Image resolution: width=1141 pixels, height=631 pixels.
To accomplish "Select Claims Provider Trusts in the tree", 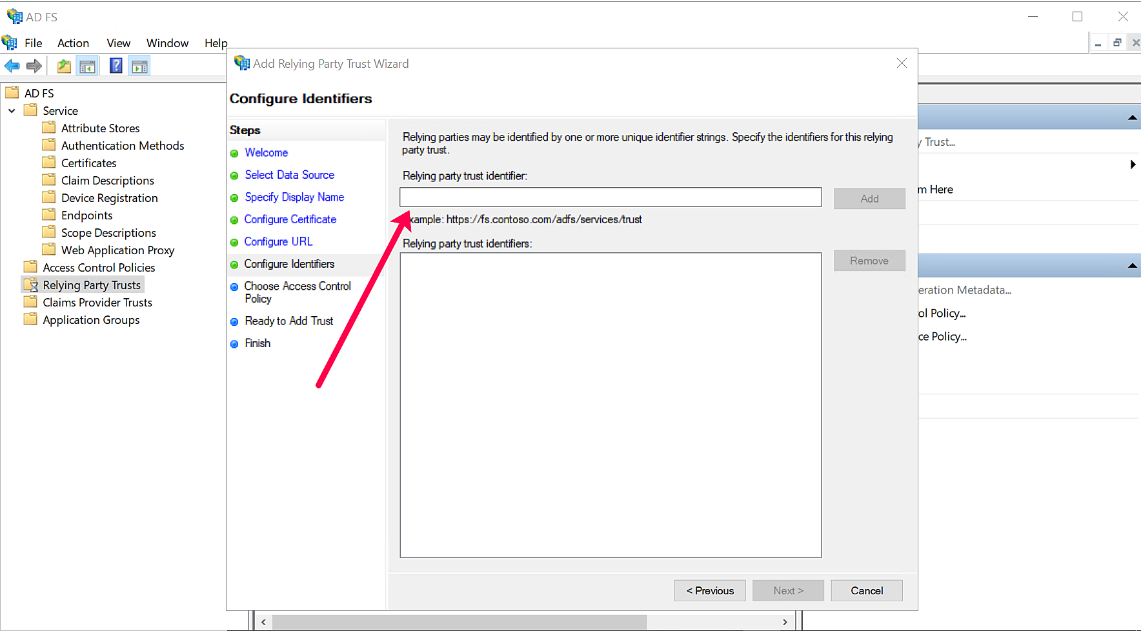I will 97,303.
